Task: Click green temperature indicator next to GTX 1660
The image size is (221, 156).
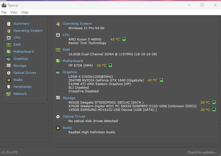Action: (161, 80)
